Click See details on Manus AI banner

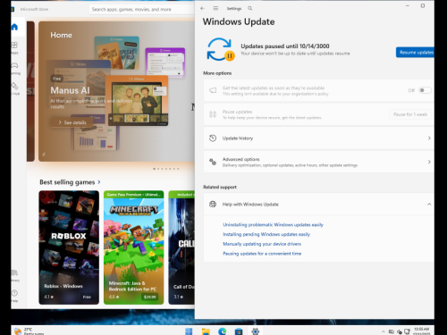[72, 122]
